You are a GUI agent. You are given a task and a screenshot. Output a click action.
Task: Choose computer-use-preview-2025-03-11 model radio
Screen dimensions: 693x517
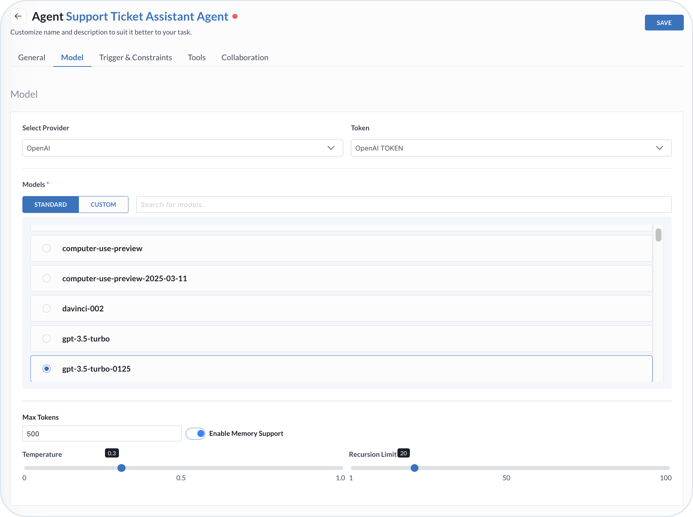[47, 278]
